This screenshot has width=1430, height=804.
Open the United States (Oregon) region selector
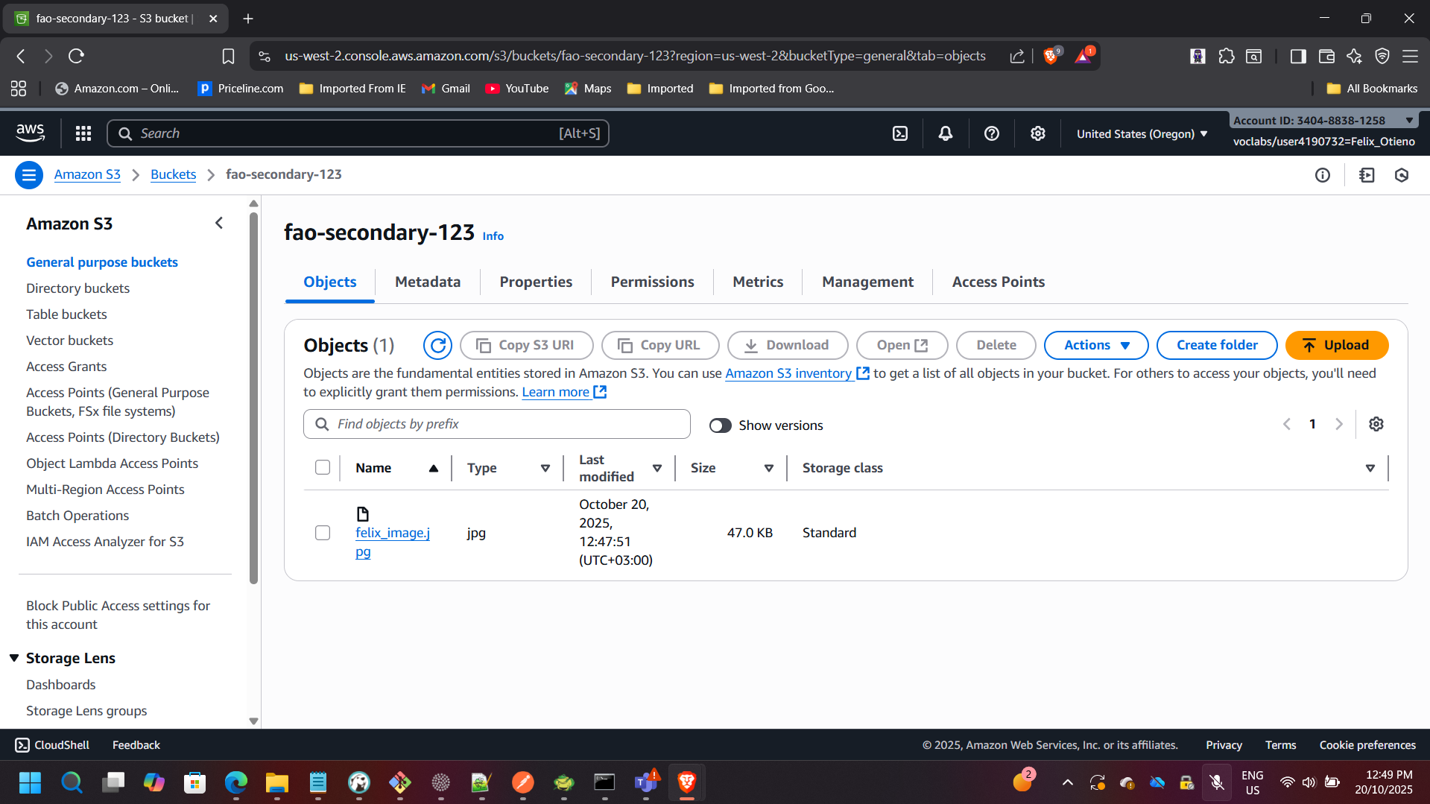(1142, 134)
